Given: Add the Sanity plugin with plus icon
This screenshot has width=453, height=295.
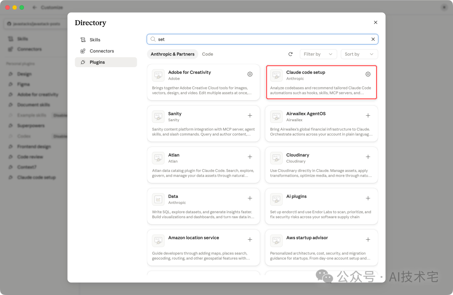Looking at the screenshot, I should (x=250, y=115).
